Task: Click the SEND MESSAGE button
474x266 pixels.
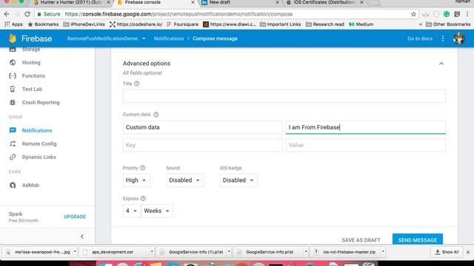Action: click(418, 239)
